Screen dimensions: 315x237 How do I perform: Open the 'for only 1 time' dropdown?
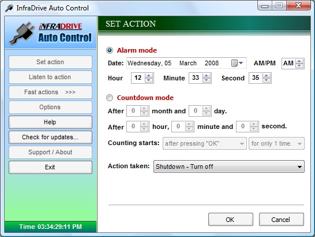point(276,143)
